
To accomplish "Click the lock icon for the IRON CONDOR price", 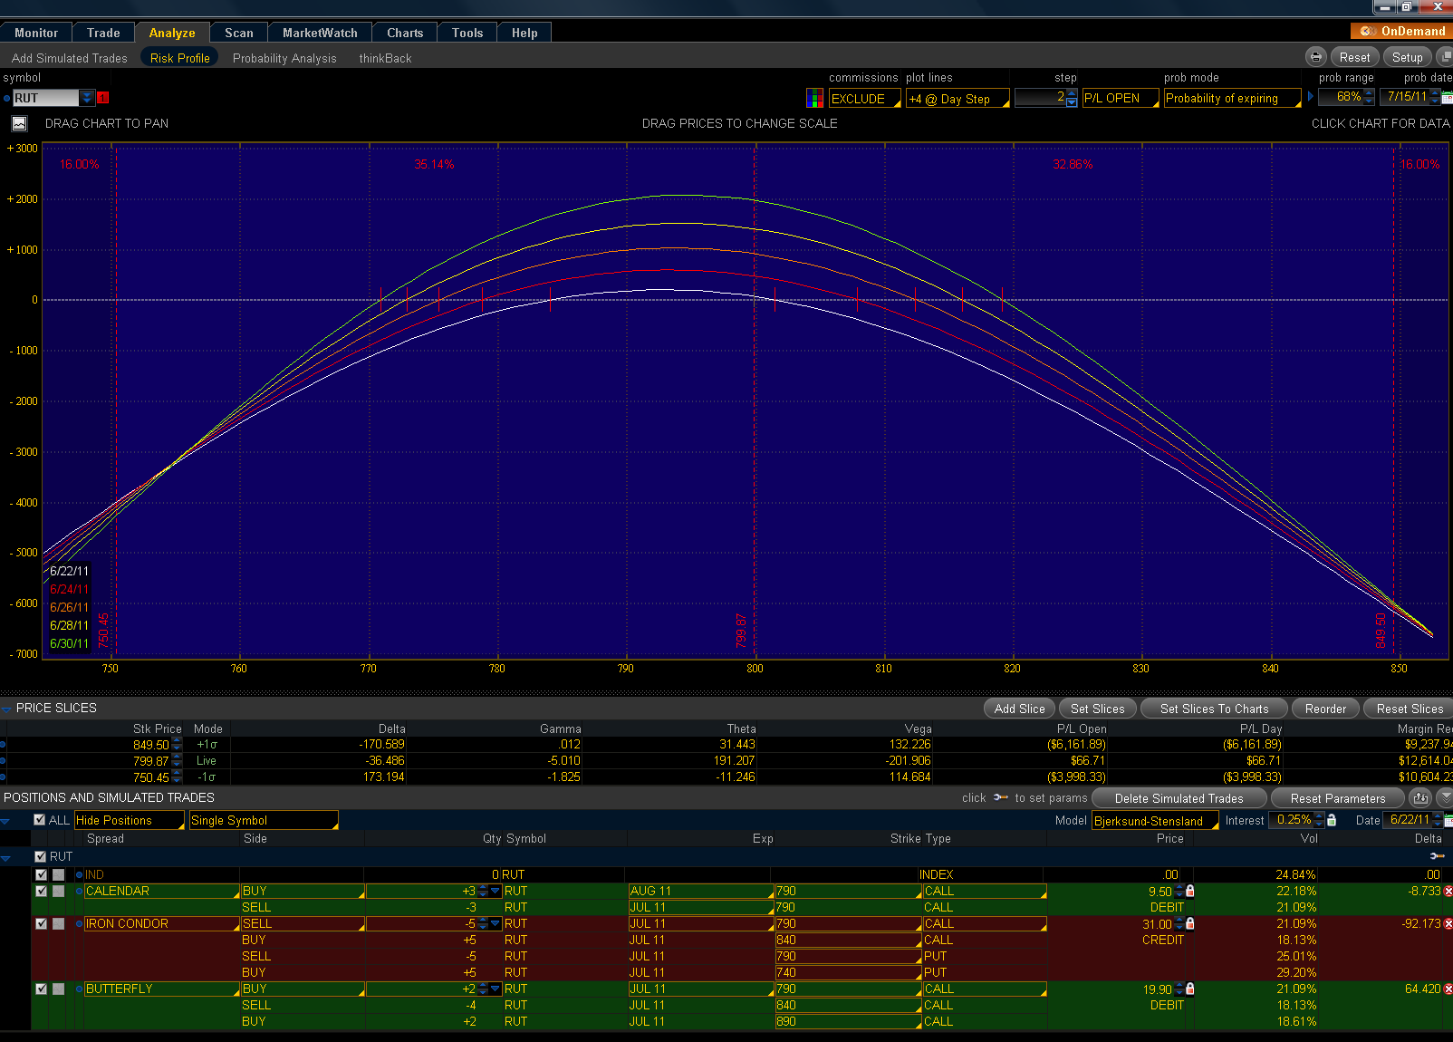I will (1190, 923).
